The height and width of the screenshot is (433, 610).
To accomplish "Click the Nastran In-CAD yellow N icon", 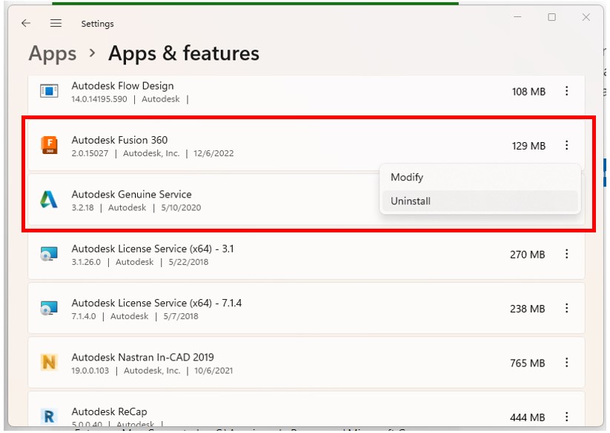I will point(49,363).
